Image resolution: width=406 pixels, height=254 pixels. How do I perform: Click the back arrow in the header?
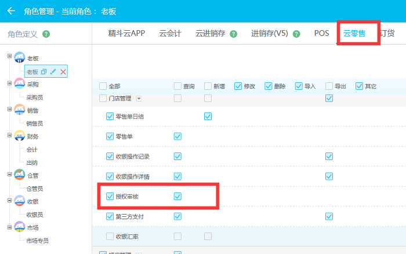click(x=11, y=11)
